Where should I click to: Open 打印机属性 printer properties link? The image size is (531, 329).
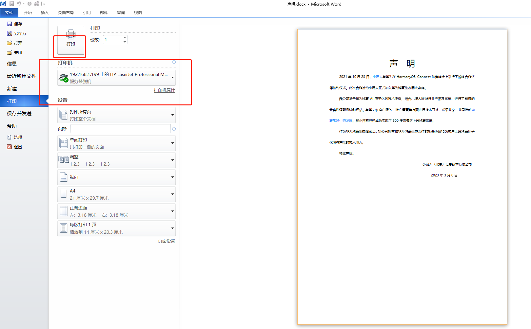pyautogui.click(x=164, y=90)
